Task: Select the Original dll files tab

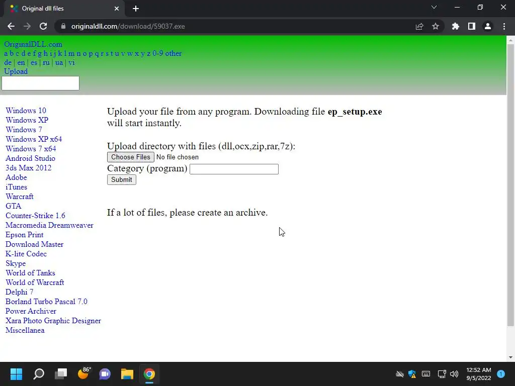Action: (64, 9)
